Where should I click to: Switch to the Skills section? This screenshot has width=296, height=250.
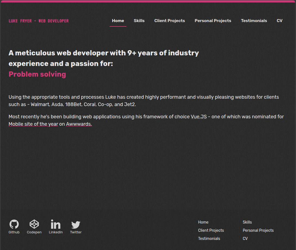(139, 20)
